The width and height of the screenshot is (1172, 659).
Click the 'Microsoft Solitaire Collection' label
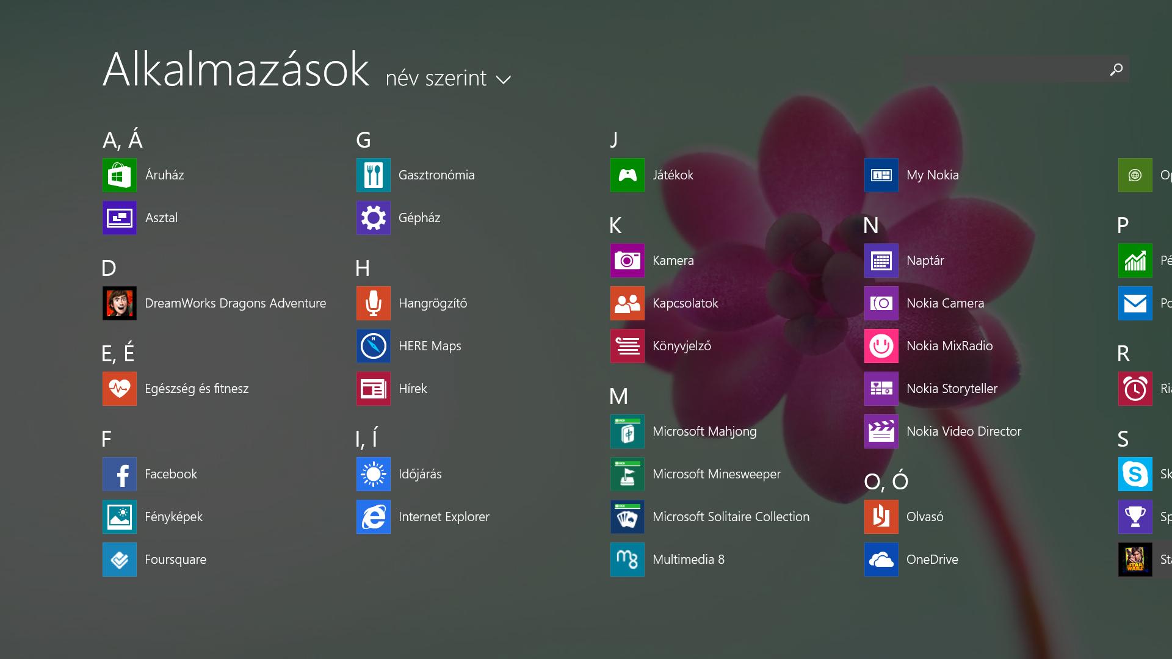[x=731, y=517]
